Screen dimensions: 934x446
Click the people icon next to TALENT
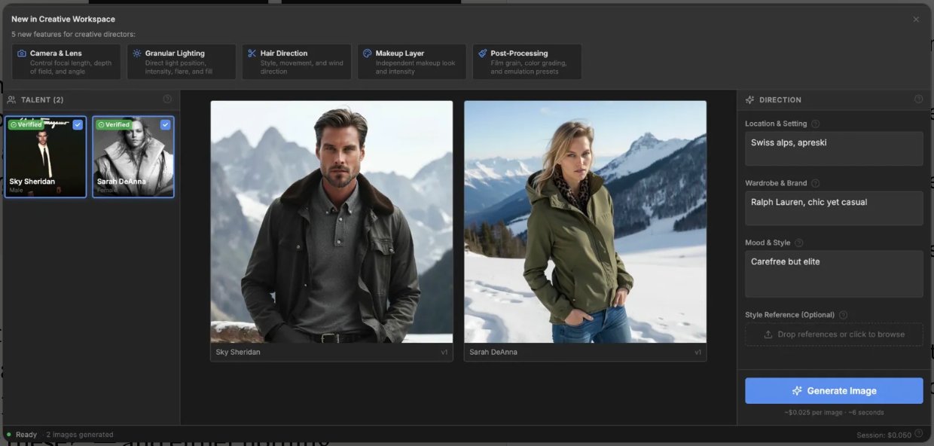click(x=12, y=99)
